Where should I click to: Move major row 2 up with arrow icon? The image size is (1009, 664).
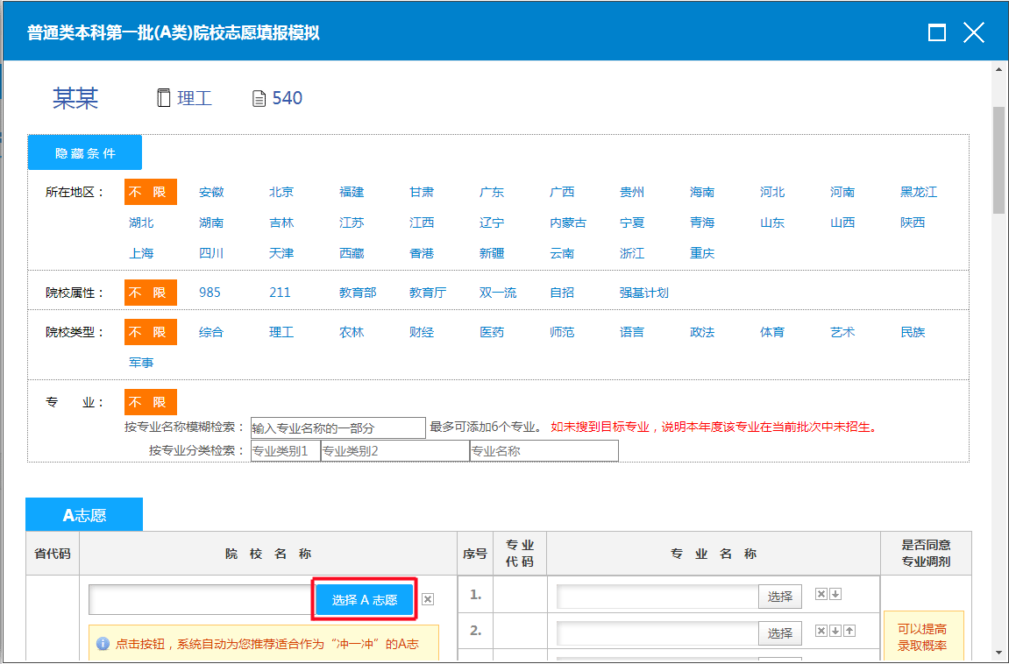pyautogui.click(x=849, y=631)
